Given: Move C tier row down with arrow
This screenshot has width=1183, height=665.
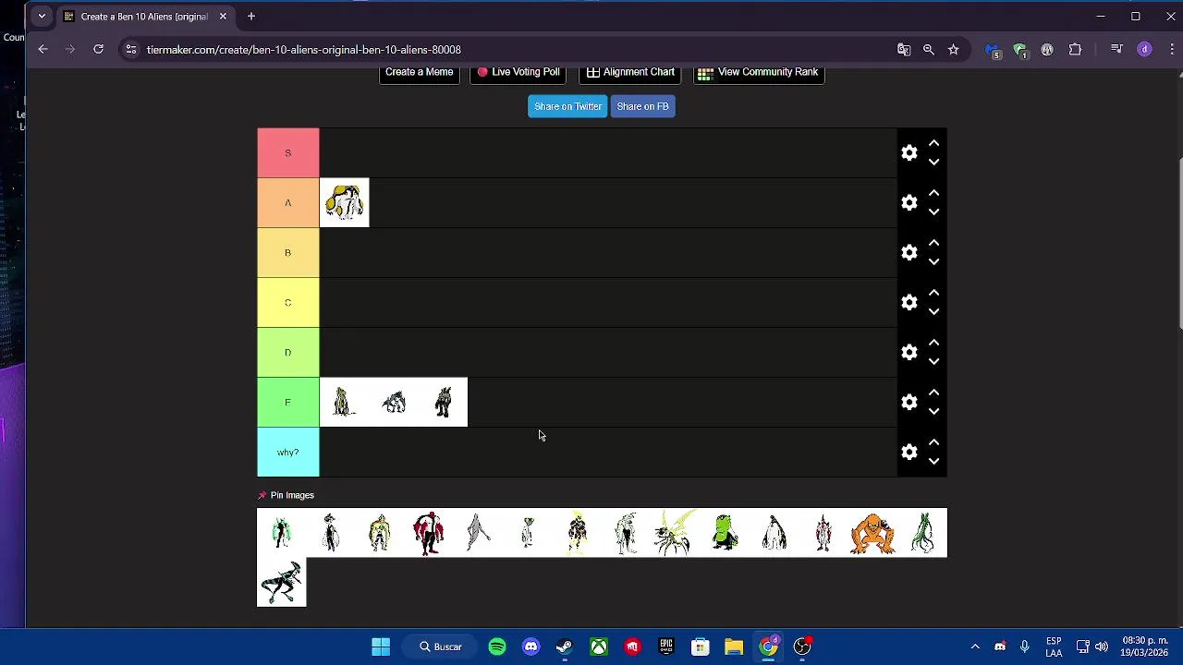Looking at the screenshot, I should pos(933,312).
